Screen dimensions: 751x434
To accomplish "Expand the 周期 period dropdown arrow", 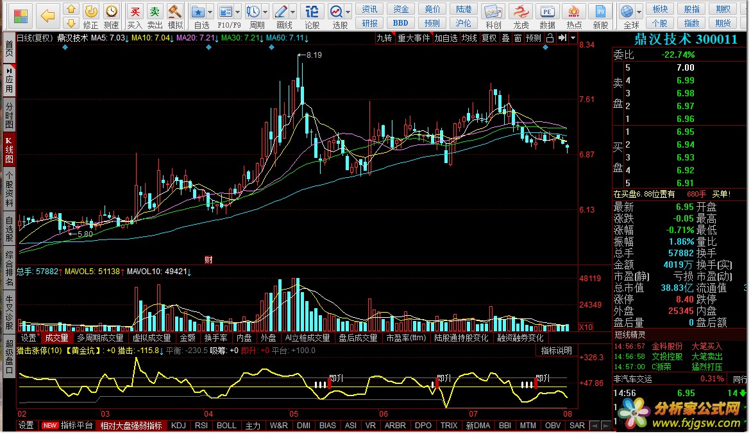I will 265,12.
